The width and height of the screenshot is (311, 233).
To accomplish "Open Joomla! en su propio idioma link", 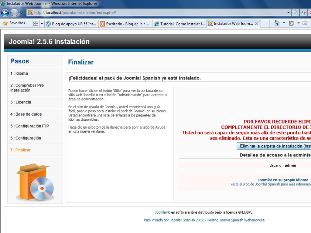I will (283, 180).
